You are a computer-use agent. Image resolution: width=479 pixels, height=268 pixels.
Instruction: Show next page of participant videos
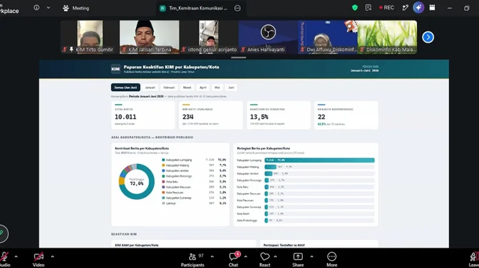[428, 37]
